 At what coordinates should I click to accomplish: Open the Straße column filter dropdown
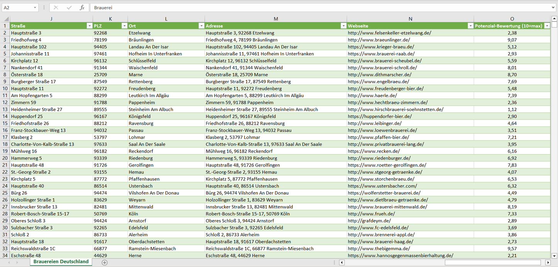point(89,26)
